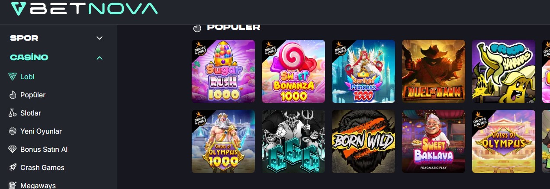Image resolution: width=550 pixels, height=189 pixels.
Task: Click the Slotlar cherries icon
Action: pos(13,113)
